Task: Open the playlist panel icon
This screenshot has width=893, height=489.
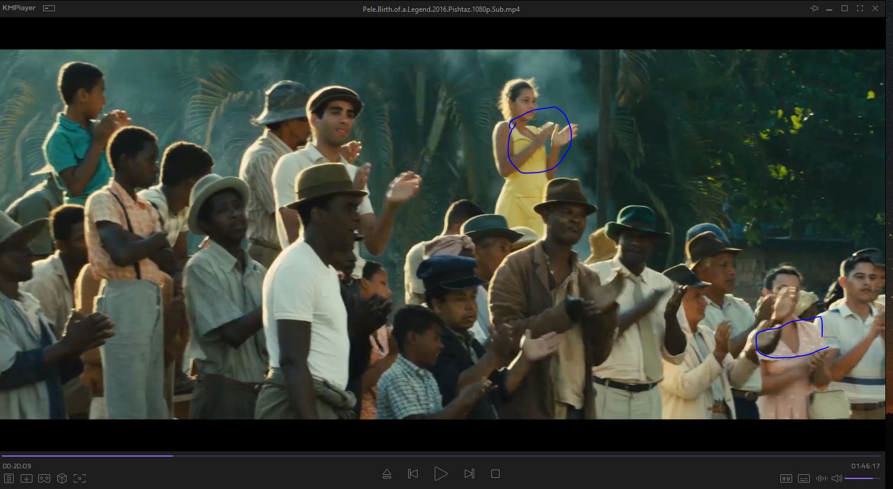Action: pos(8,478)
